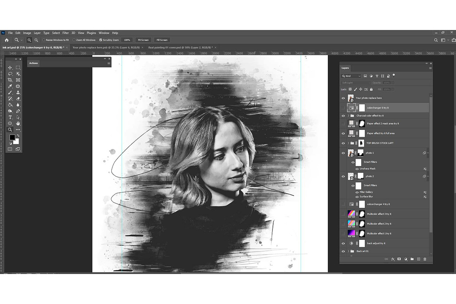This screenshot has width=456, height=304.
Task: Select the Blur tool
Action: click(x=18, y=105)
